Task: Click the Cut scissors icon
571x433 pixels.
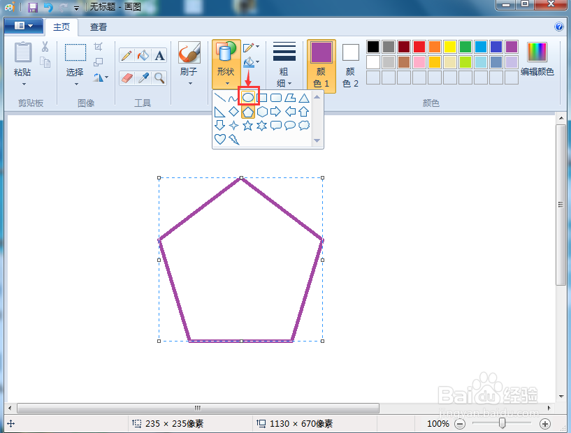Action: point(45,47)
